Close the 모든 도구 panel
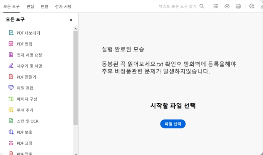The image size is (263, 155). (71, 20)
